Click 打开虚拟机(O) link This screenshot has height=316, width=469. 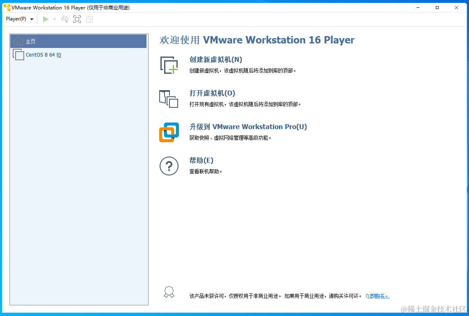(212, 93)
